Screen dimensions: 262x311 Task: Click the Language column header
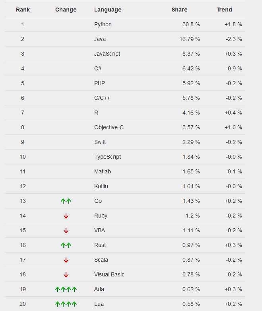108,10
